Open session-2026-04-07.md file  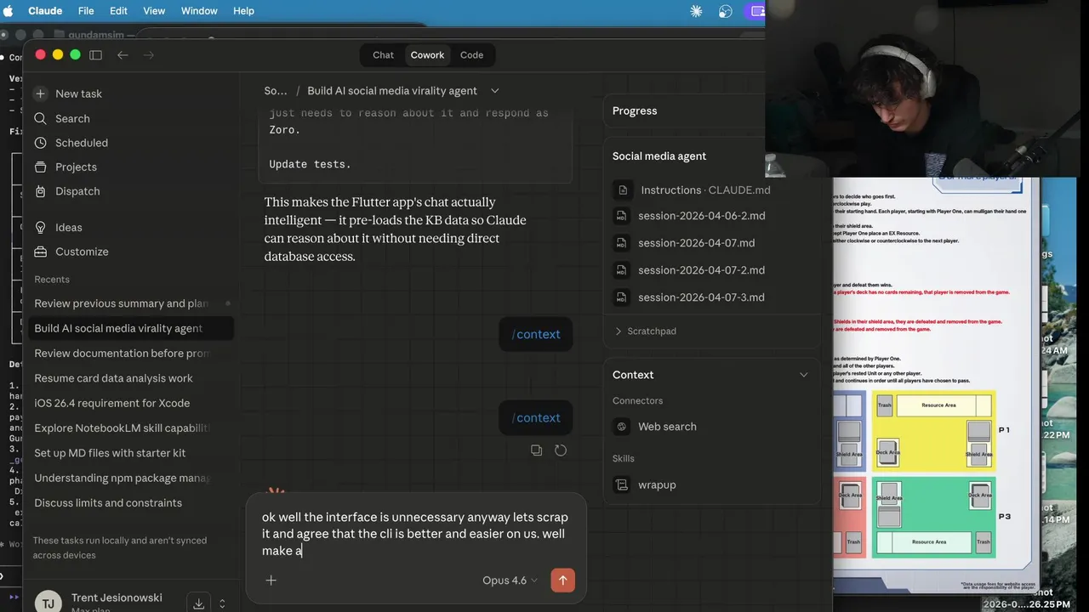(x=696, y=243)
